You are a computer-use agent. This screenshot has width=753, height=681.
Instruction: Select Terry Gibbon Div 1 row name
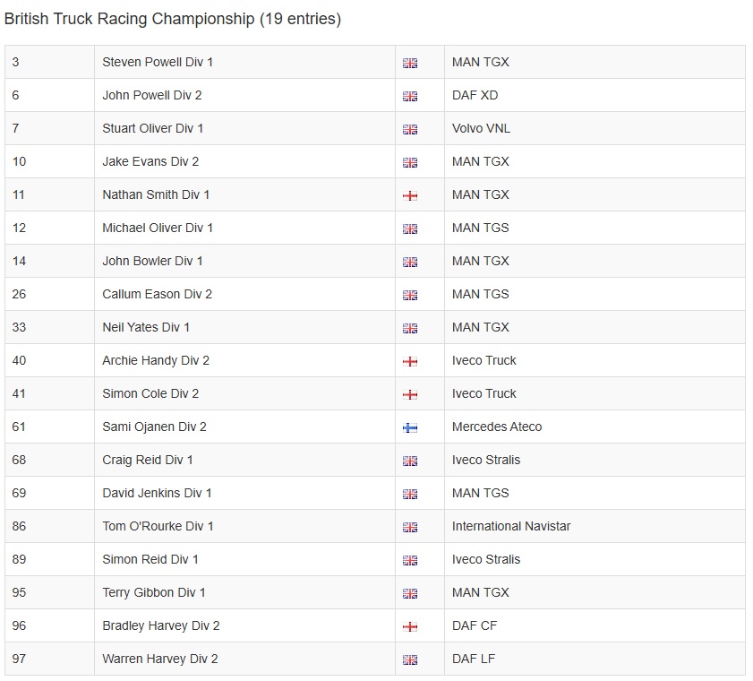click(154, 592)
